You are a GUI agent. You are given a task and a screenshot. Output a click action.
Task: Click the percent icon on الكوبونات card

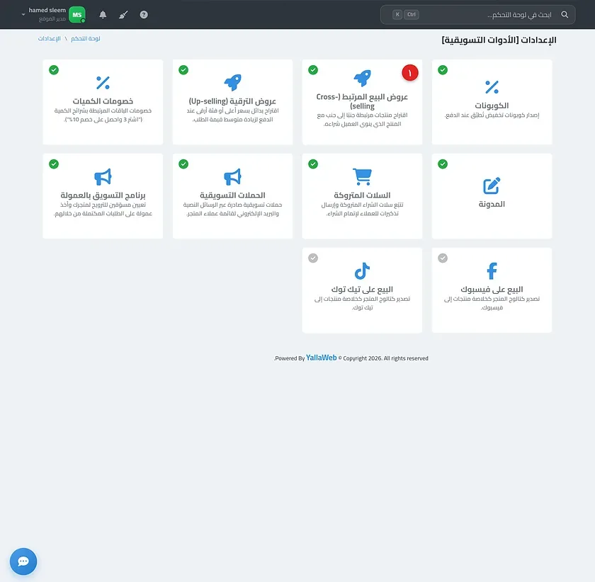492,87
